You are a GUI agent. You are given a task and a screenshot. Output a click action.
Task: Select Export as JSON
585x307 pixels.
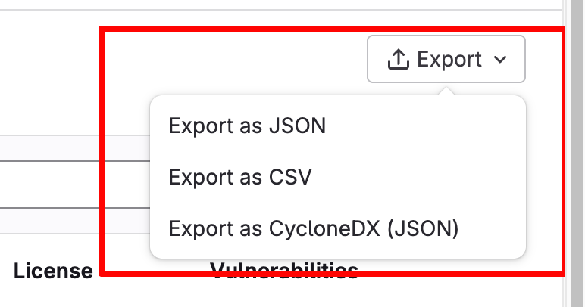(x=247, y=126)
